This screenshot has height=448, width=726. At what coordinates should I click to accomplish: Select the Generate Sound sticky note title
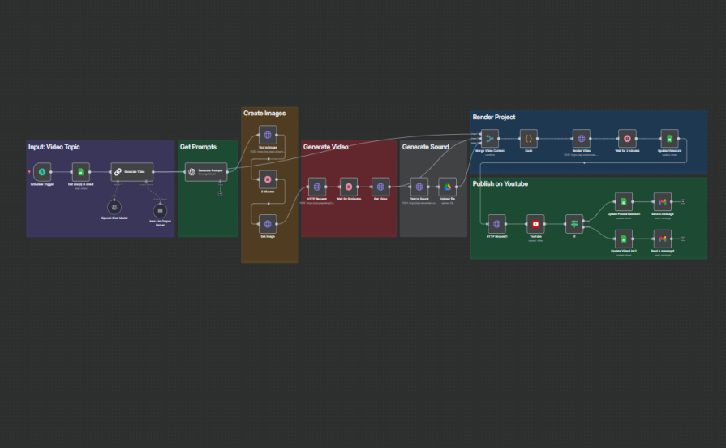(425, 147)
